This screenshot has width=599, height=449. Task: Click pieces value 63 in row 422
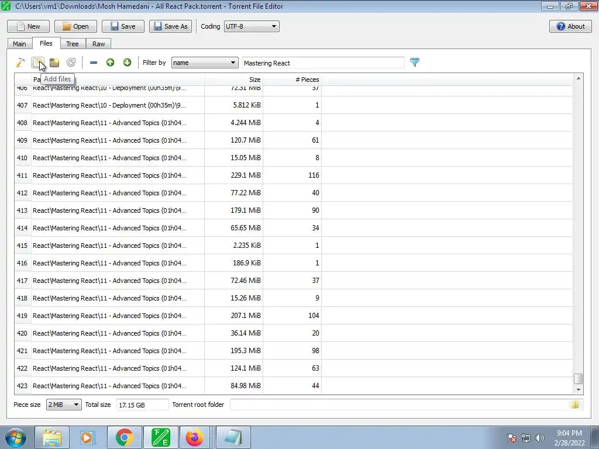pos(292,368)
